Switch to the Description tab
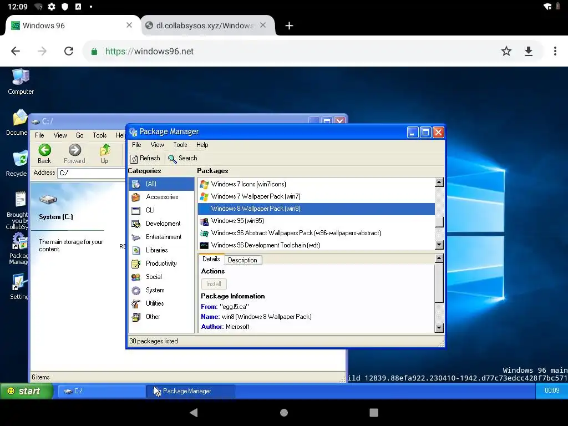 click(243, 260)
